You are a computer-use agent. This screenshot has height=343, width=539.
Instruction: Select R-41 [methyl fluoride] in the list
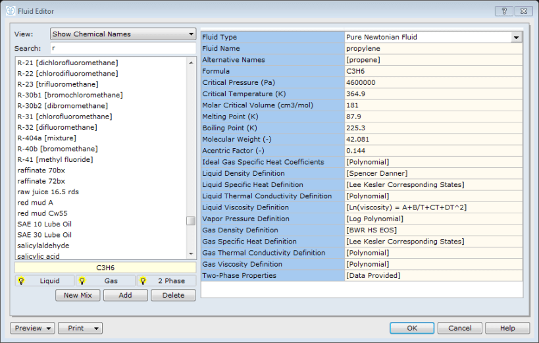click(x=55, y=159)
